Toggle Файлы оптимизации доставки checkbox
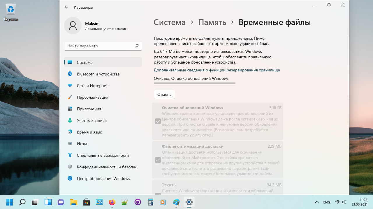Viewport: 373px width, 209px height. tap(158, 160)
